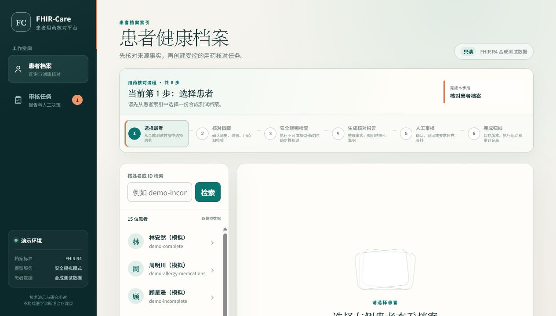Open the 患者档案 workspace item

[x=48, y=69]
